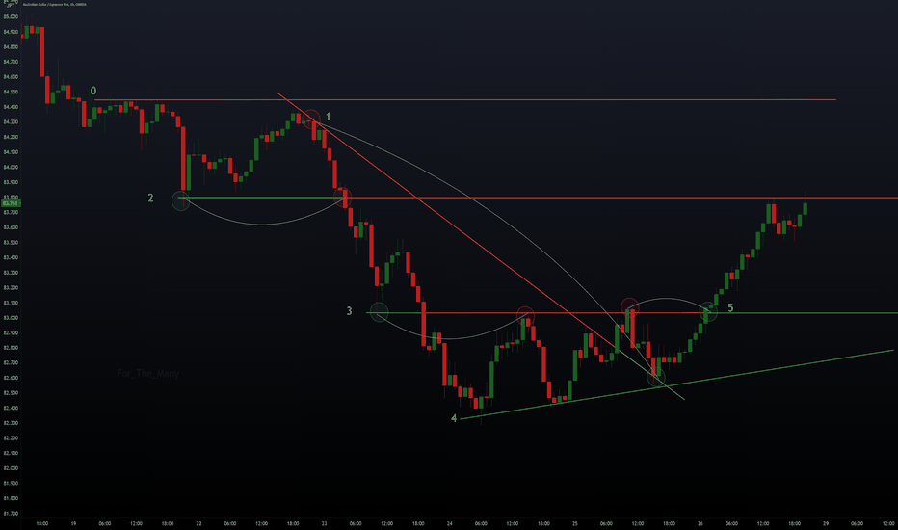
Task: Click the 84.500 price axis label
Action: 11,92
